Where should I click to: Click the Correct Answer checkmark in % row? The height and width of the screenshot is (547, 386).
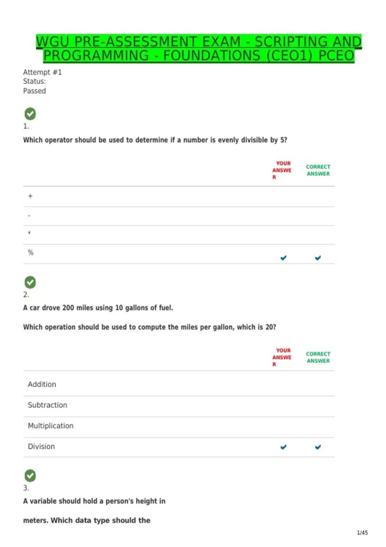318,258
